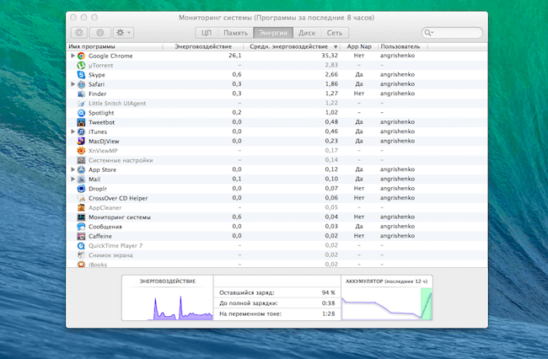Click the Safari compass icon
Viewport: 548px width, 359px height.
coord(81,84)
